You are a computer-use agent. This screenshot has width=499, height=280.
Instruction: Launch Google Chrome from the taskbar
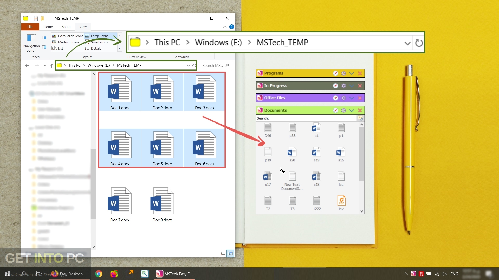pos(99,274)
